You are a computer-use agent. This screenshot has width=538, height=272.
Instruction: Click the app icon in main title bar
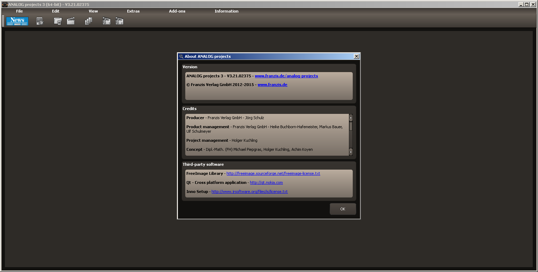(x=5, y=5)
